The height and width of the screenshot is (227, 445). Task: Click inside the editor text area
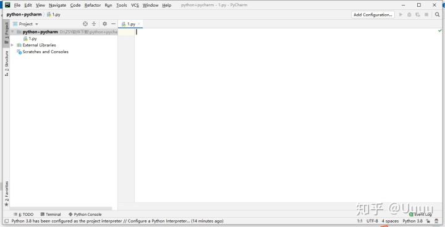(286, 115)
